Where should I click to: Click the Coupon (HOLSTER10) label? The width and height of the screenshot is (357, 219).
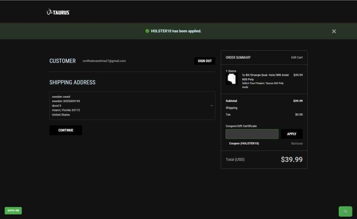pos(244,144)
